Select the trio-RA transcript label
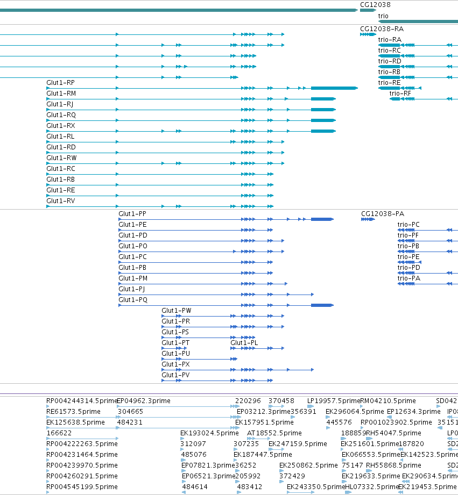Image resolution: width=458 pixels, height=495 pixels. (390, 39)
